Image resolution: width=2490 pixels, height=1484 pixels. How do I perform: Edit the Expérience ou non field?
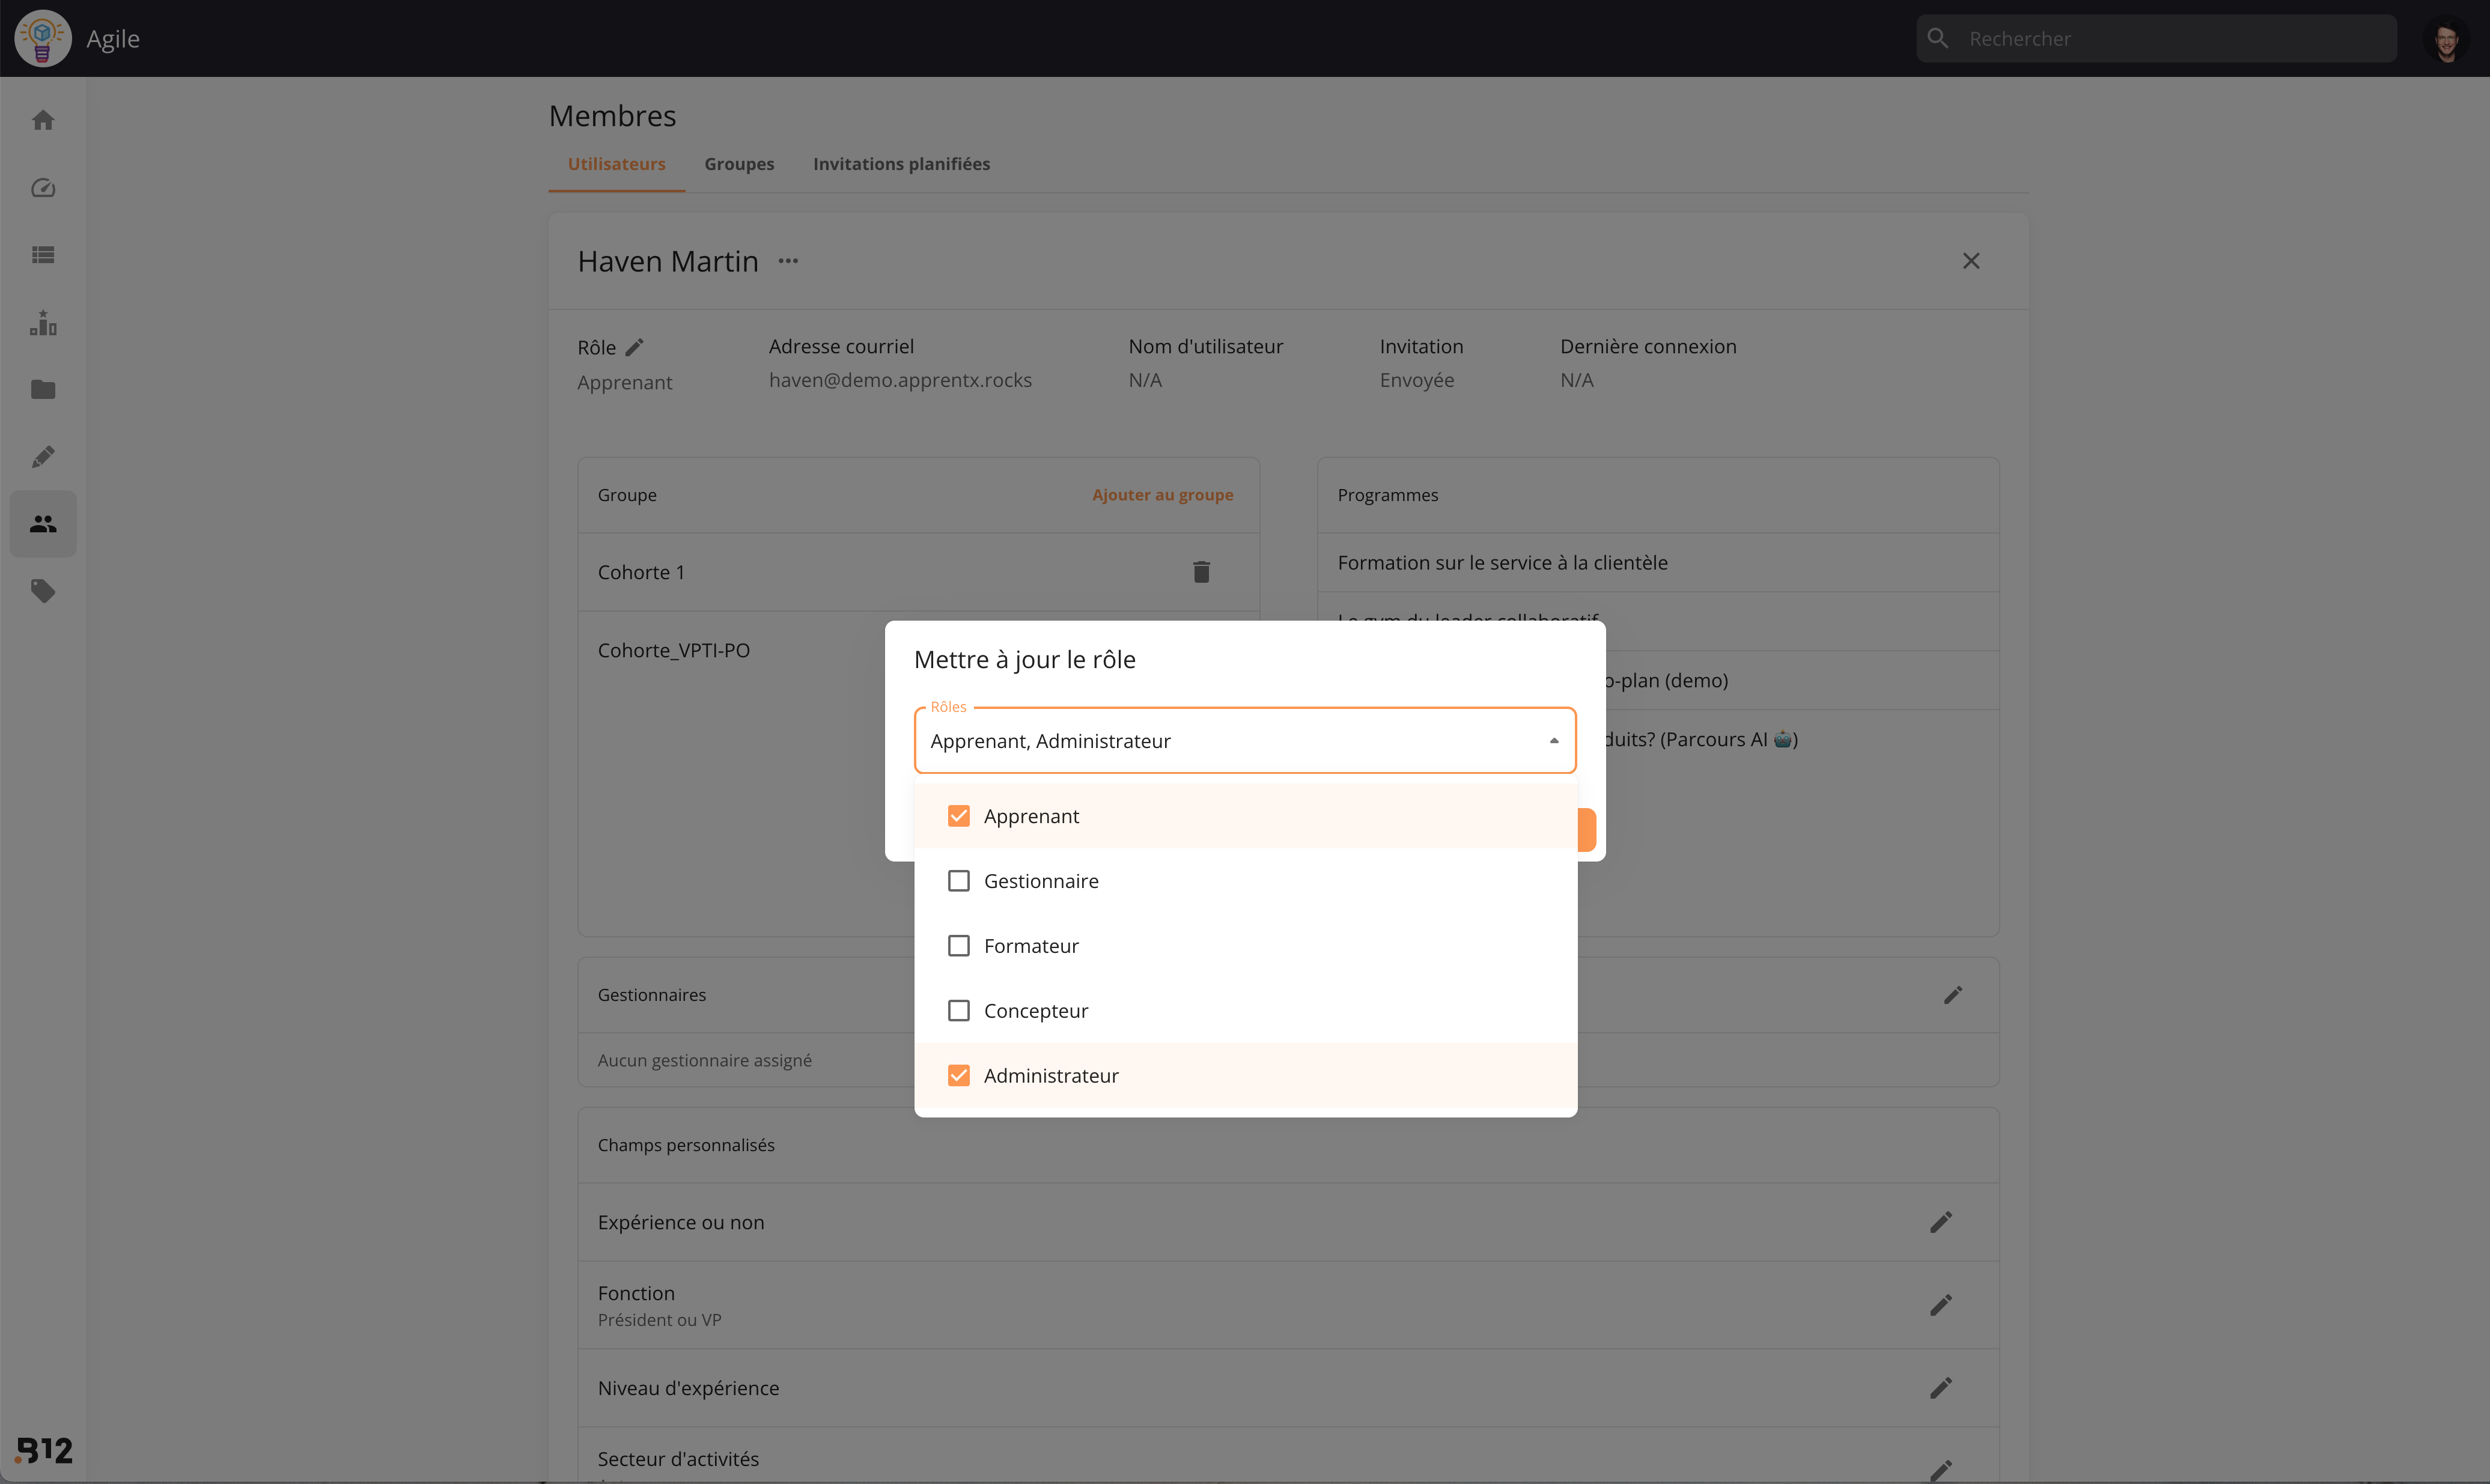coord(1940,1222)
